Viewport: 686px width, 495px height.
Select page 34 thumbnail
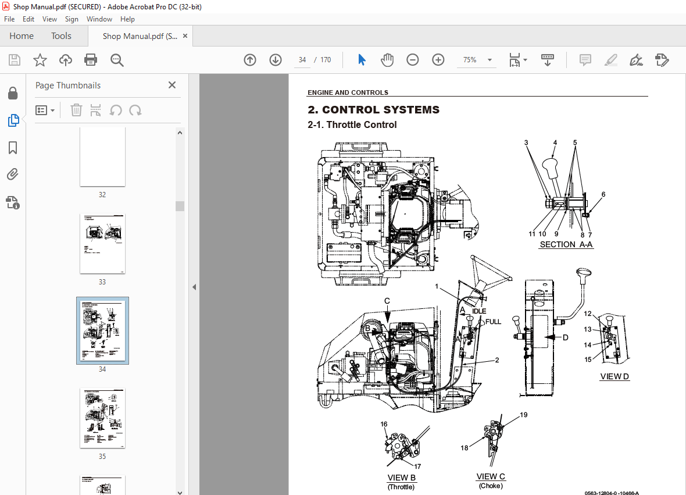[102, 330]
